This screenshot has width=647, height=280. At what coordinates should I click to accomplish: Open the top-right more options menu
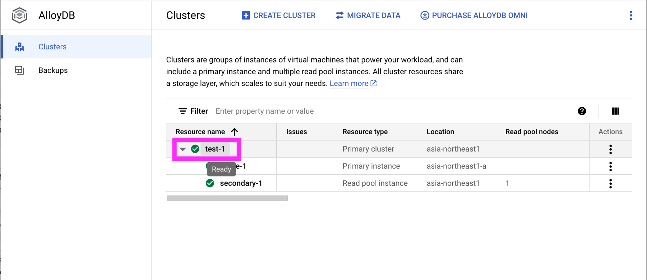point(631,15)
